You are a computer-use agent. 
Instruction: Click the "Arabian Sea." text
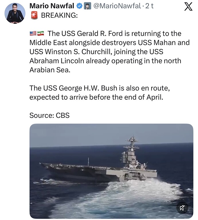pos(50,70)
